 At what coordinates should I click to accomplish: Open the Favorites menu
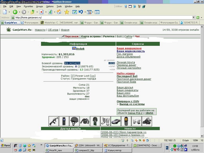[x=28, y=6]
